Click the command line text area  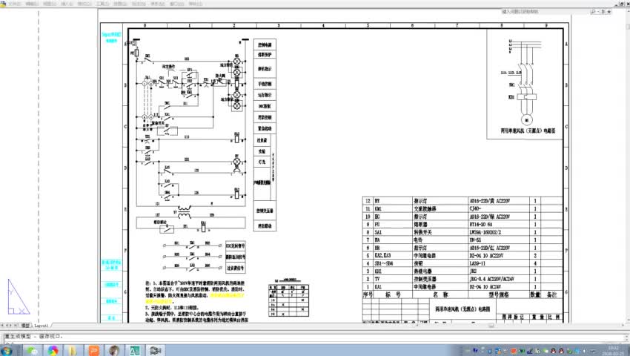[x=315, y=337]
